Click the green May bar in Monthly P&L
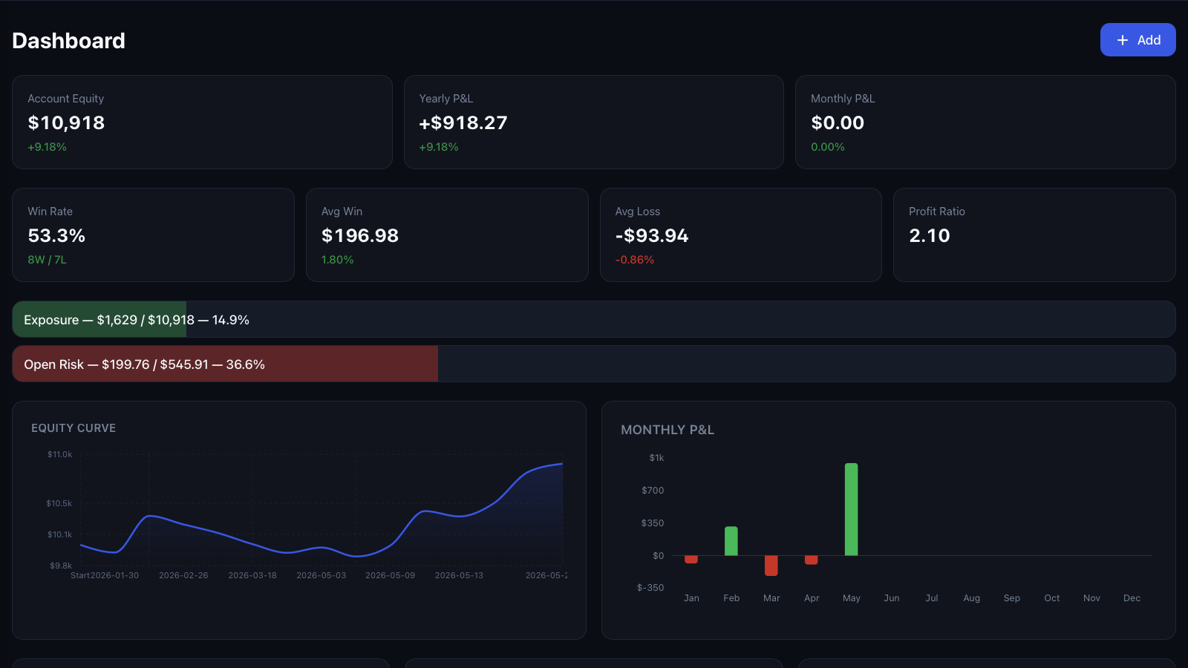The width and height of the screenshot is (1188, 668). pos(852,509)
